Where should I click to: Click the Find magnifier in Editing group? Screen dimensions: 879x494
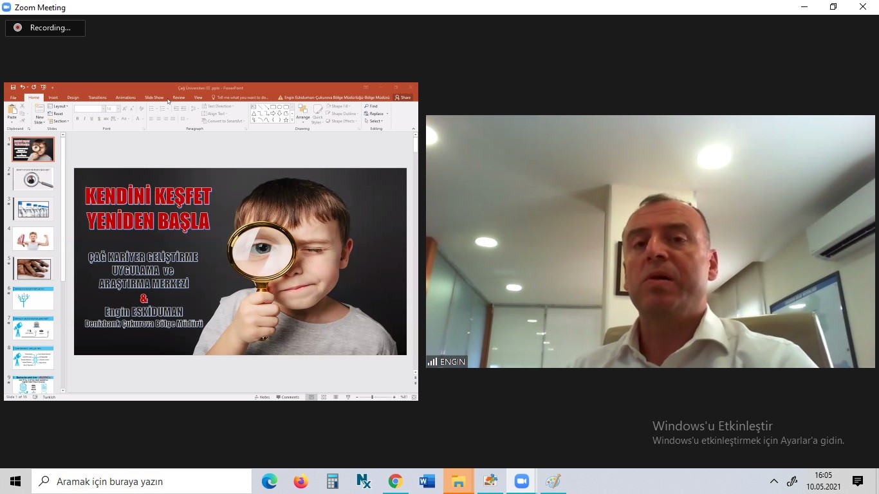click(x=366, y=106)
